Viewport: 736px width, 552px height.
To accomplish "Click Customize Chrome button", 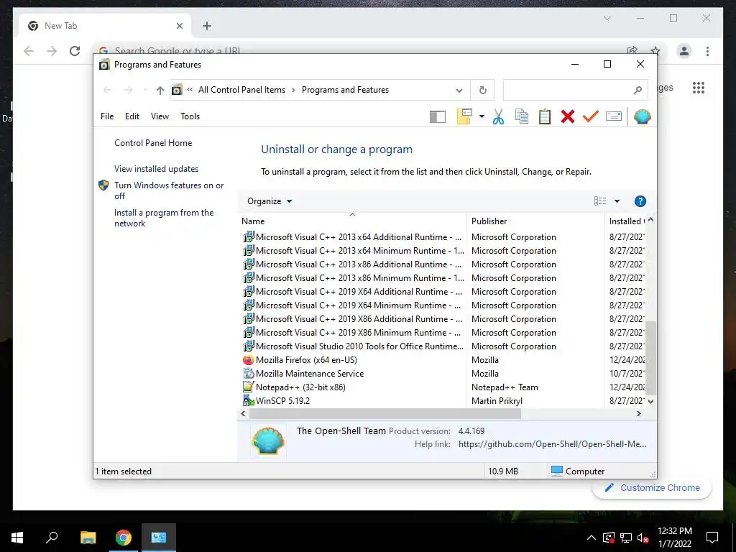I will [653, 488].
